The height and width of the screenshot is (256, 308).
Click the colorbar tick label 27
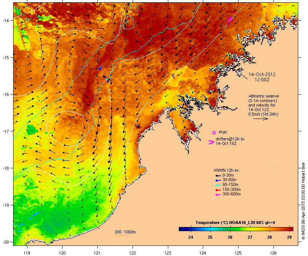tap(250, 237)
